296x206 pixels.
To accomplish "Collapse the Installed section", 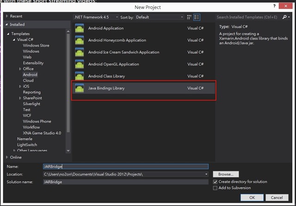I will coord(7,24).
